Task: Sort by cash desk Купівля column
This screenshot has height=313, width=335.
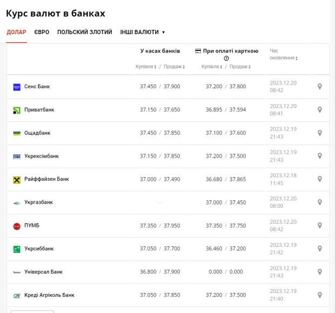Action: [146, 67]
